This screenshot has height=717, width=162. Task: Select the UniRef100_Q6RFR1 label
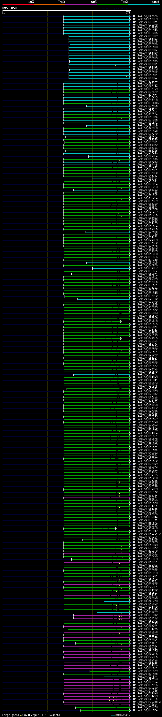tap(145, 660)
